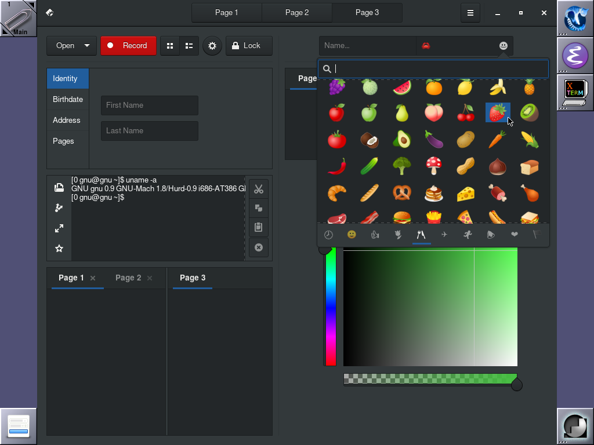This screenshot has height=445, width=594.
Task: Expand the Open dropdown arrow
Action: point(87,45)
